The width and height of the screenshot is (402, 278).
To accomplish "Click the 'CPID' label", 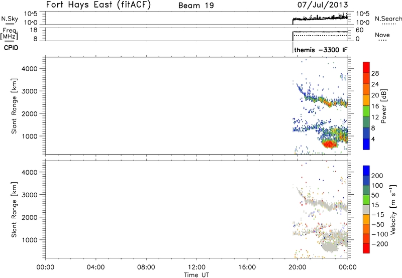I will tap(11, 48).
